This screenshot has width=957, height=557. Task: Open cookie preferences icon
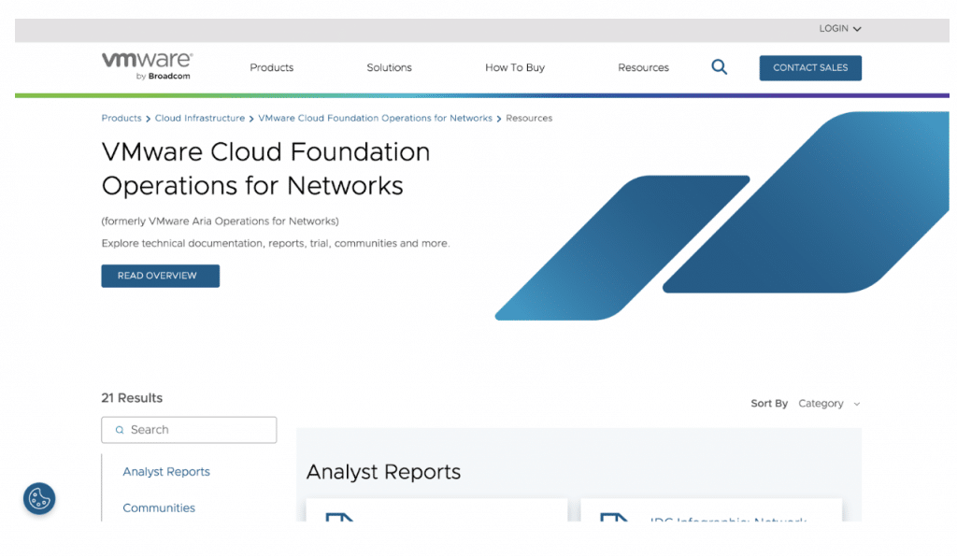click(x=39, y=498)
